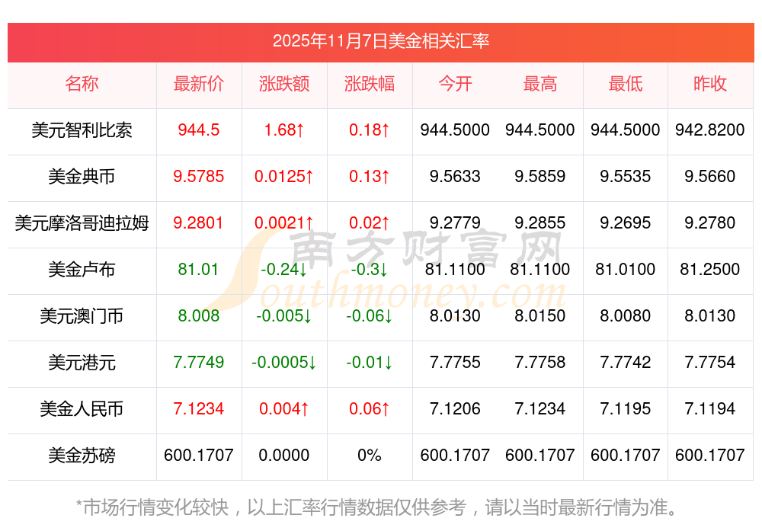Click change amount 0.0021↑
This screenshot has height=531, width=762.
coord(283,223)
